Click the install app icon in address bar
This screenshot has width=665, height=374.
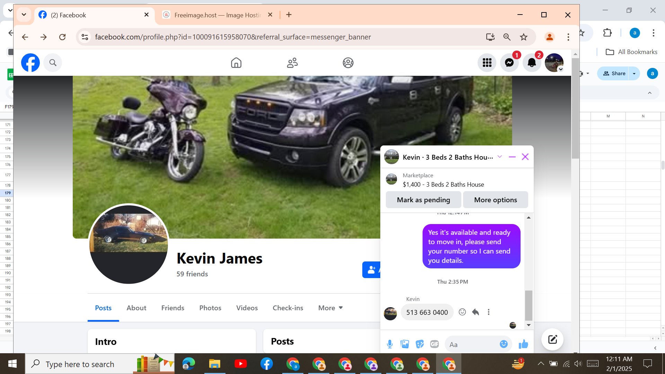pyautogui.click(x=490, y=37)
